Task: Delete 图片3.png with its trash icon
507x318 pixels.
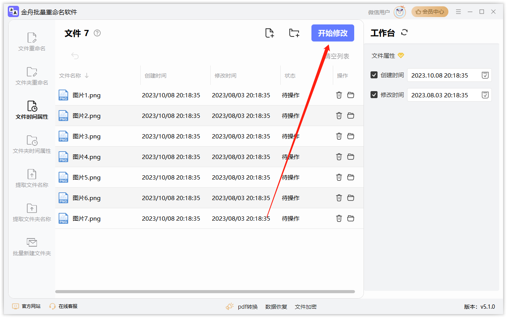Action: coord(339,136)
